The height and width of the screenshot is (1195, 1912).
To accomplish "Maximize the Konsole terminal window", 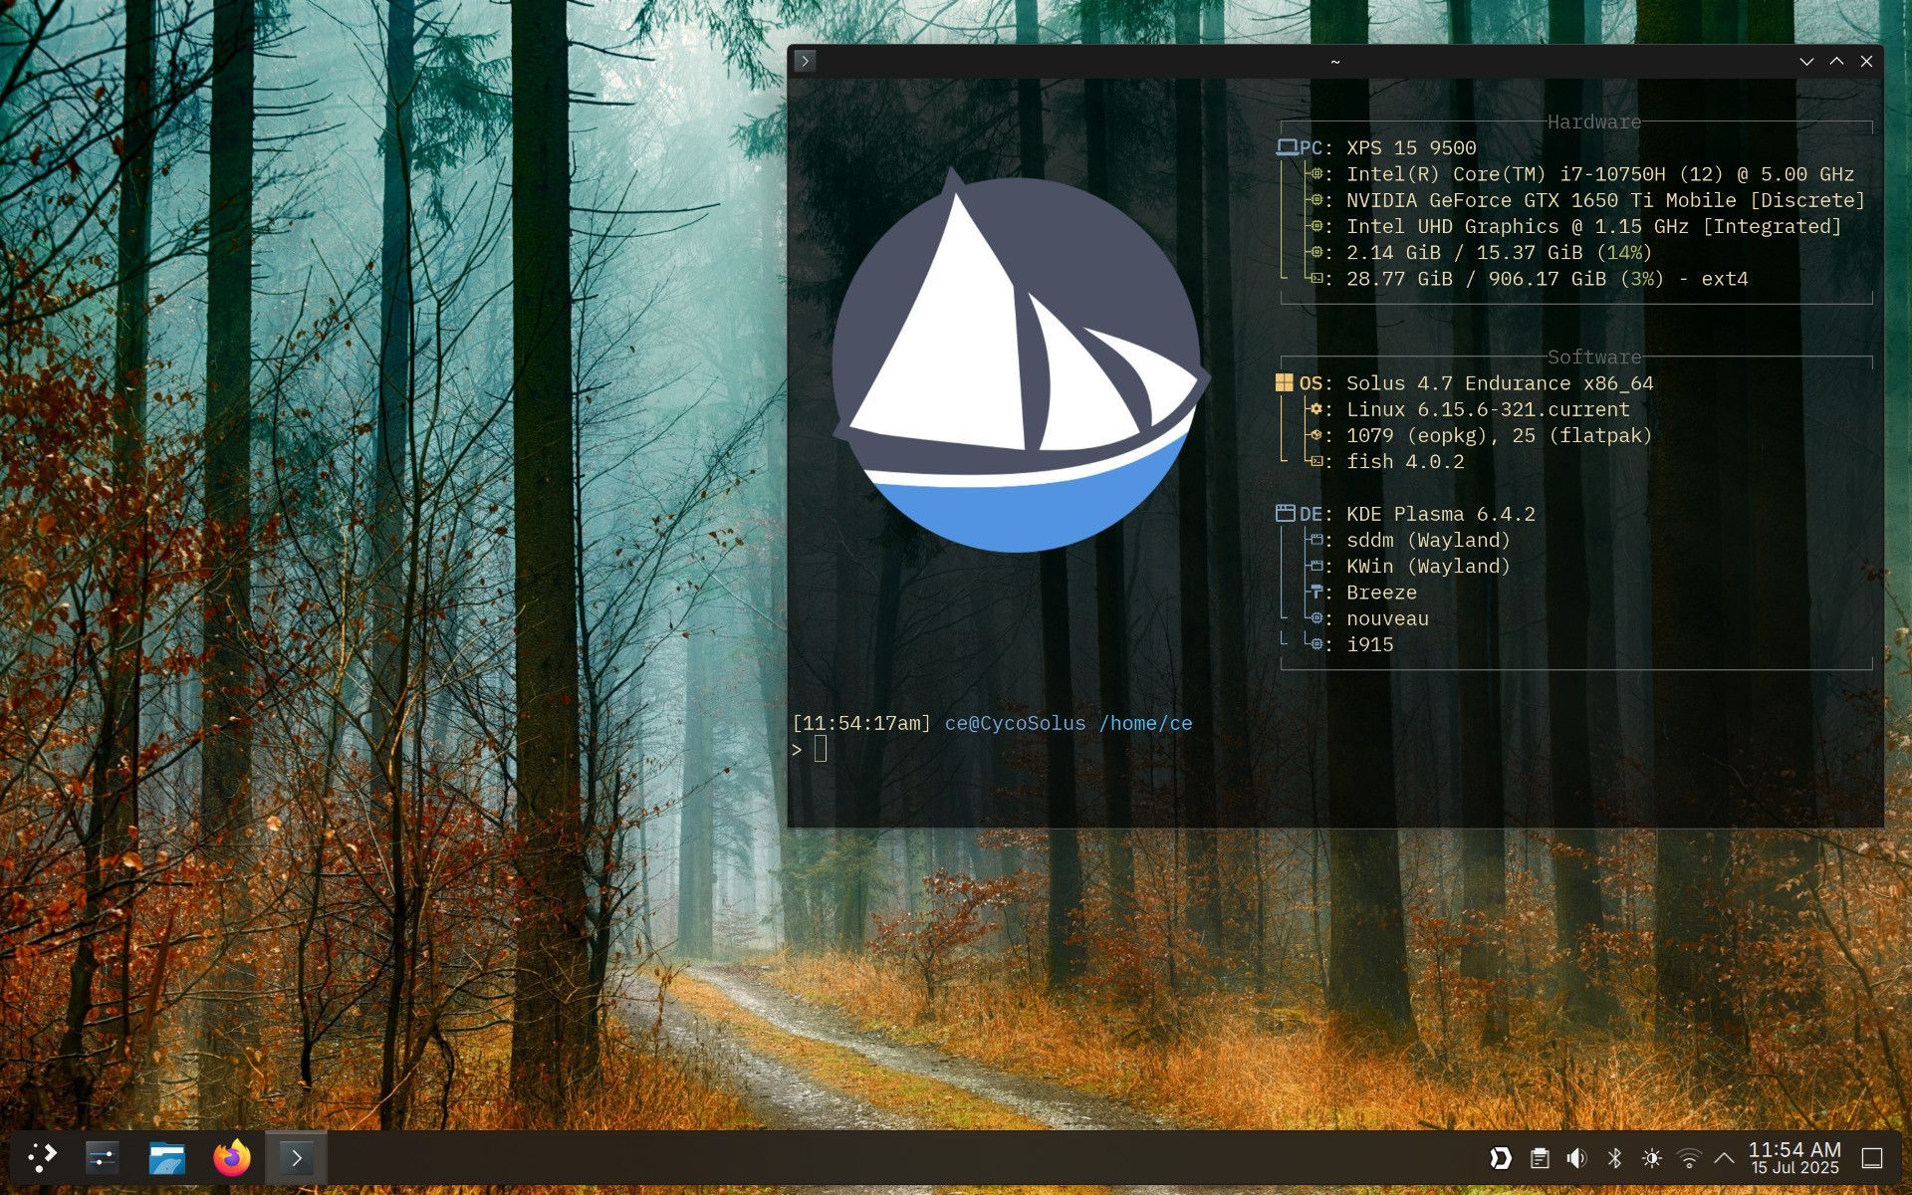I will 1836,61.
